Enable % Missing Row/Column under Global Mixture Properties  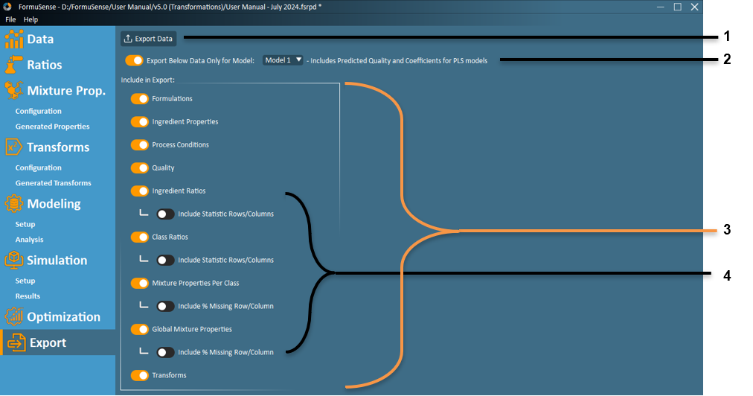pos(166,352)
